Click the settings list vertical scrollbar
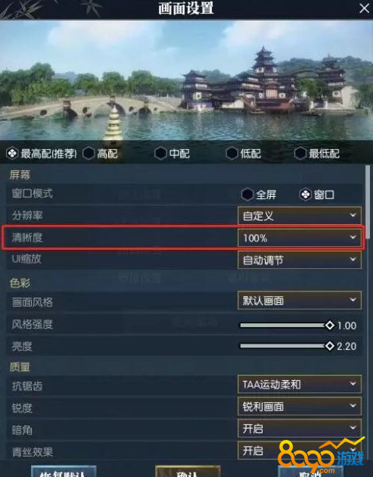The image size is (373, 477). pos(368,202)
